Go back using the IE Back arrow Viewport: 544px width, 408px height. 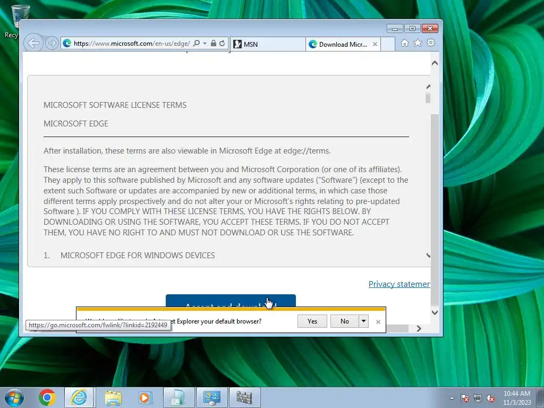click(x=33, y=44)
